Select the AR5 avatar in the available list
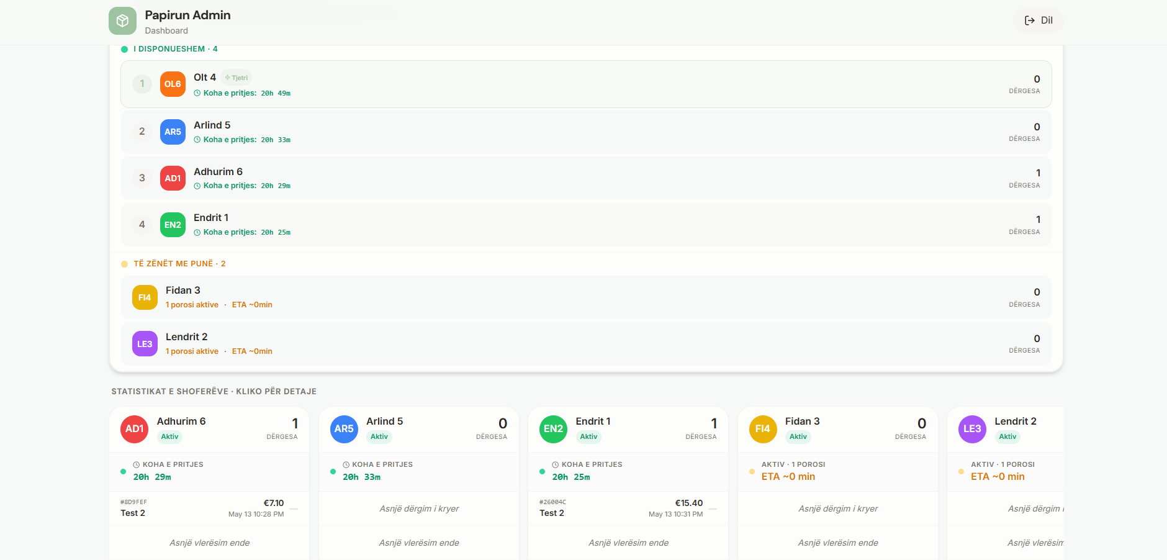1167x560 pixels. pos(173,132)
